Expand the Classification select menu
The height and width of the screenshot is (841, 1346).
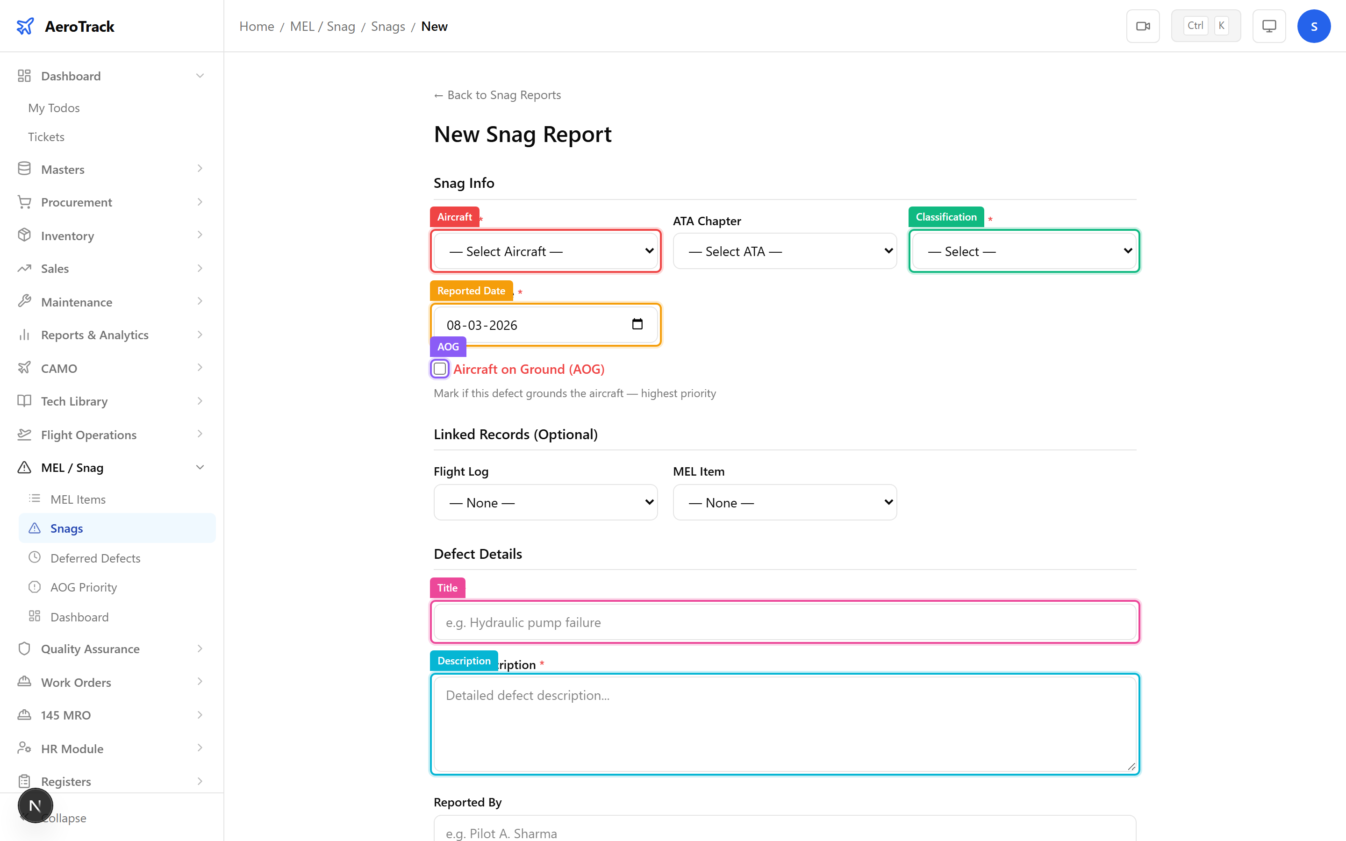click(1024, 251)
